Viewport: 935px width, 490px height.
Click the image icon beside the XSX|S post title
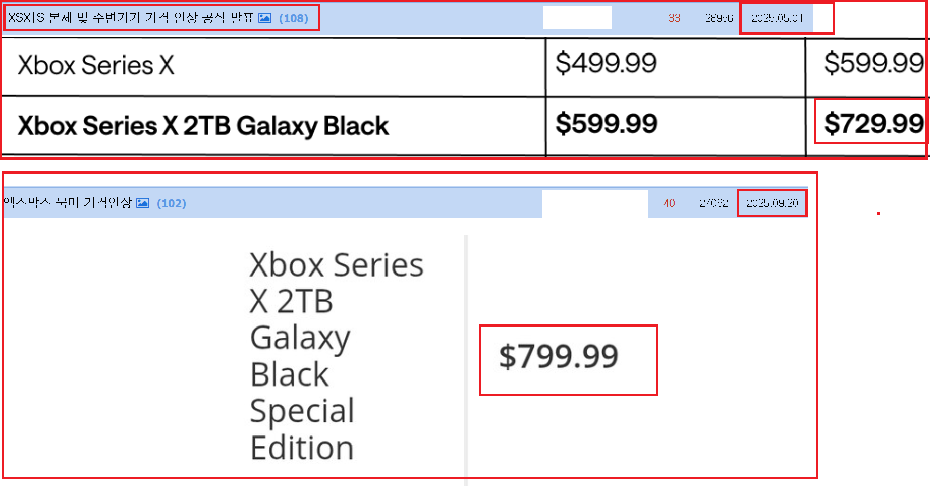[x=265, y=18]
